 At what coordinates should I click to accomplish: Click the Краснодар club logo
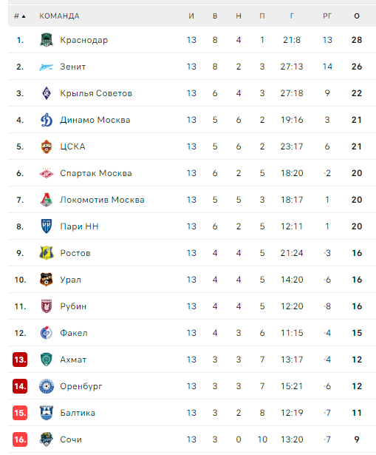[x=47, y=40]
